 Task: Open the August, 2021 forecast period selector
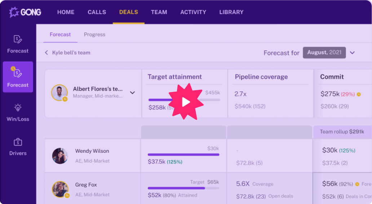pyautogui.click(x=324, y=53)
